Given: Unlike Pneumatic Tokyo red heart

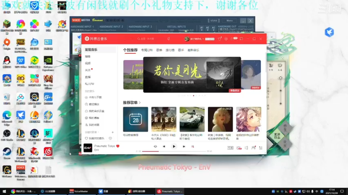Looking at the screenshot, I should (x=118, y=146).
